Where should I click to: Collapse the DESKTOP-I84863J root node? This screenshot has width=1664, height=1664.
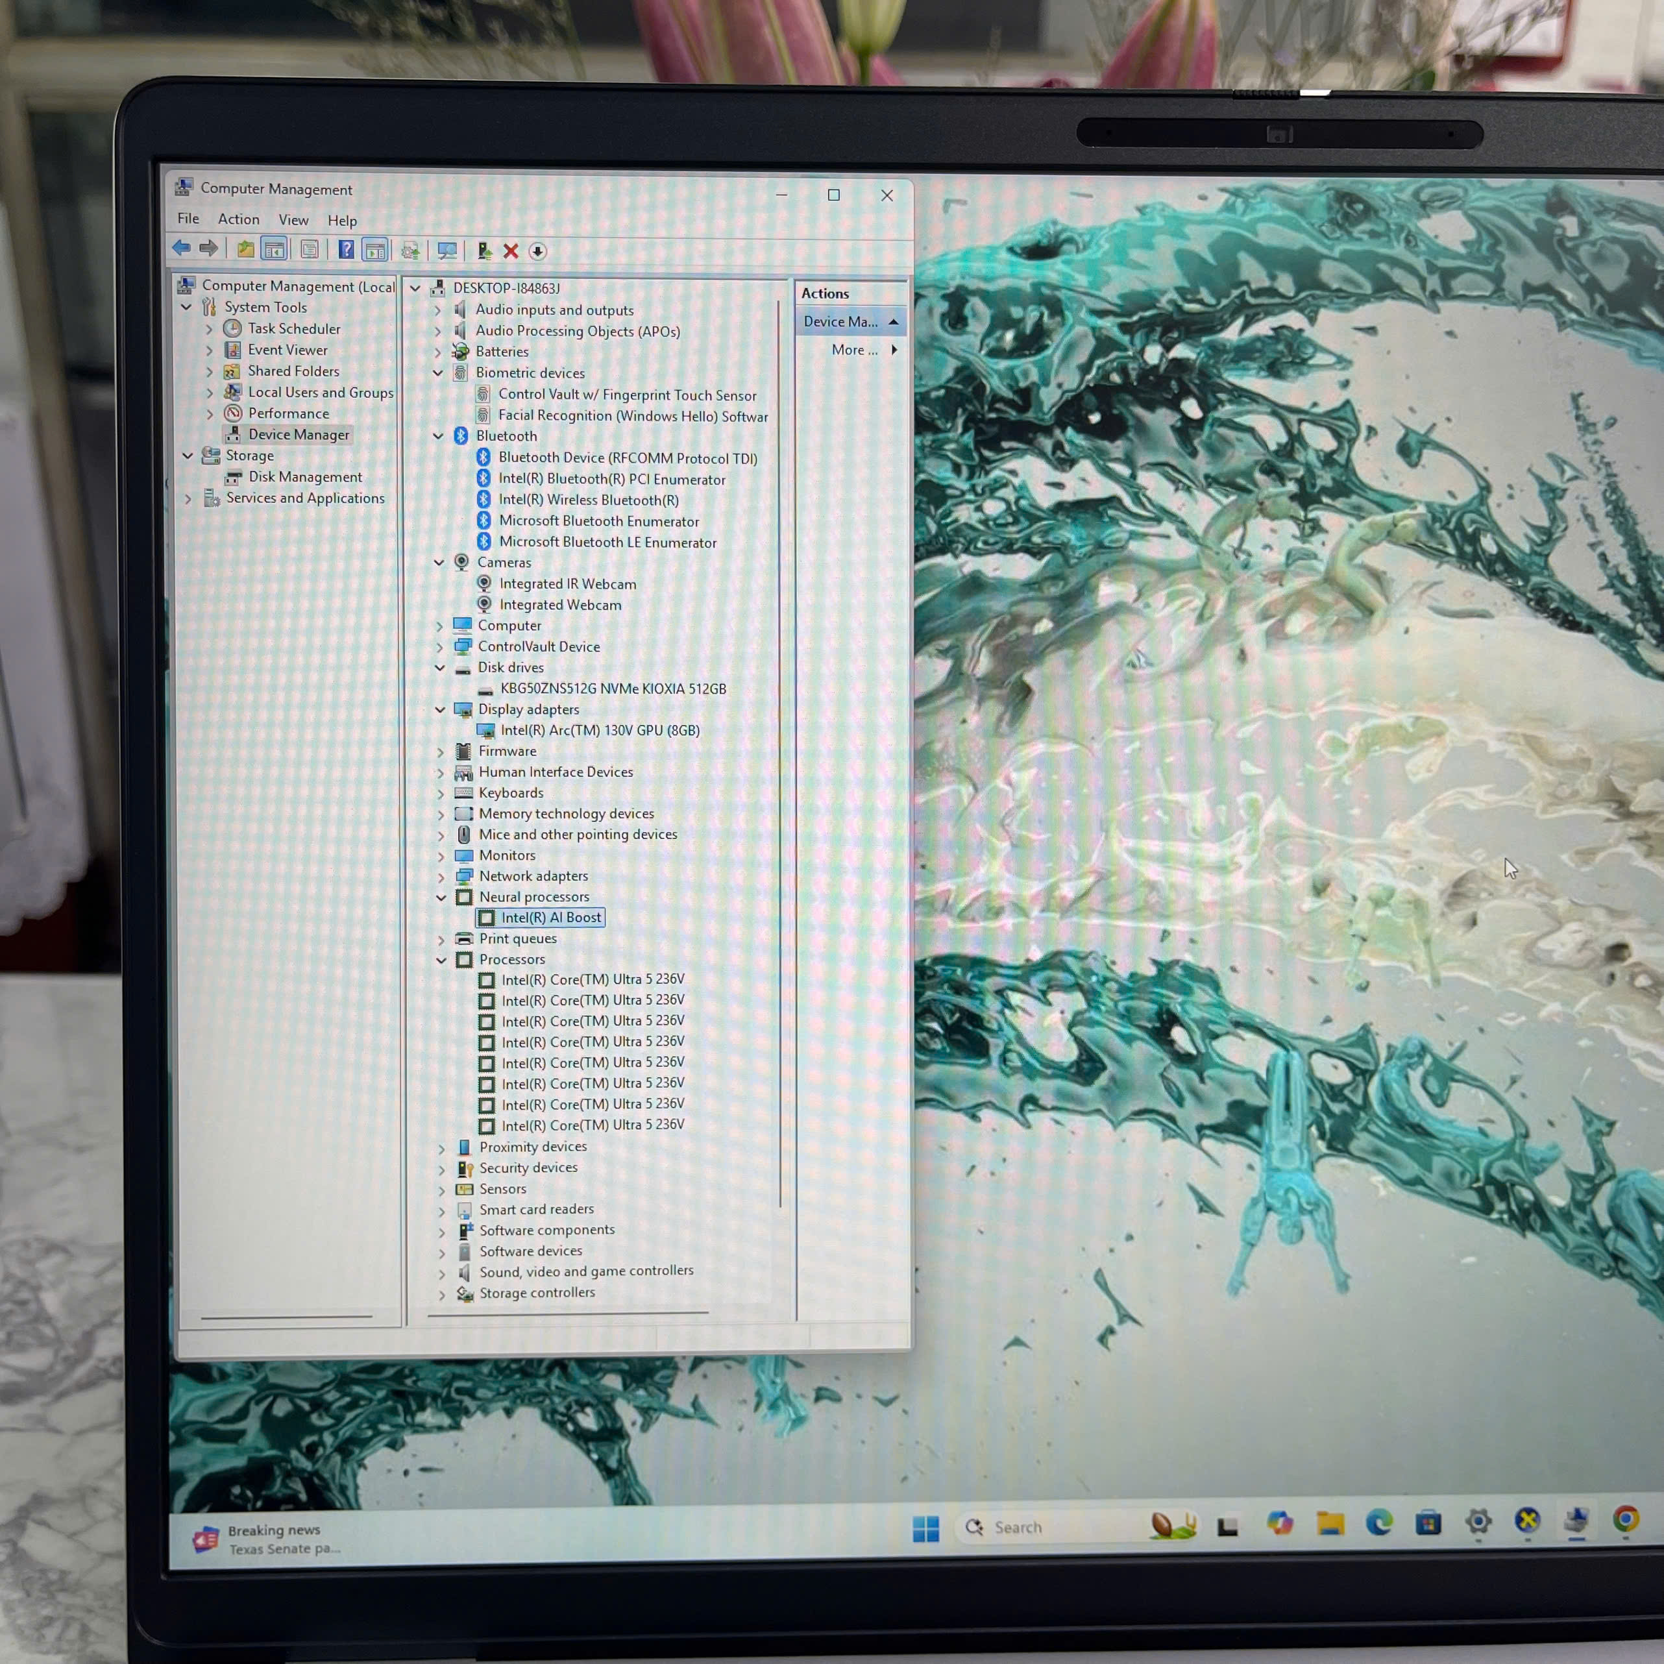415,289
